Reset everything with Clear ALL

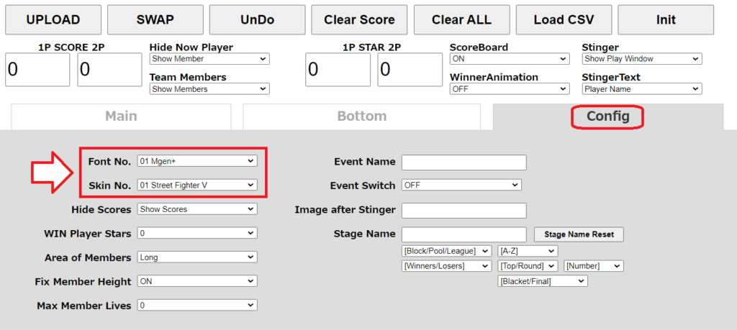tap(461, 19)
